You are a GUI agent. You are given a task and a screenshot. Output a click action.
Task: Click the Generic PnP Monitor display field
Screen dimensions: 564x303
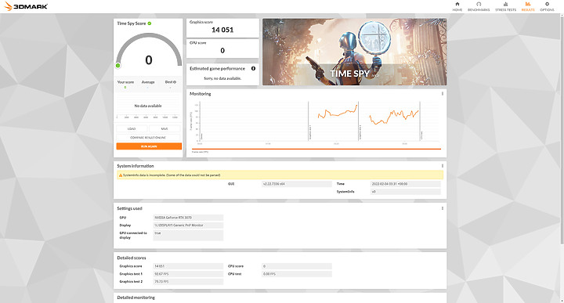(x=188, y=225)
